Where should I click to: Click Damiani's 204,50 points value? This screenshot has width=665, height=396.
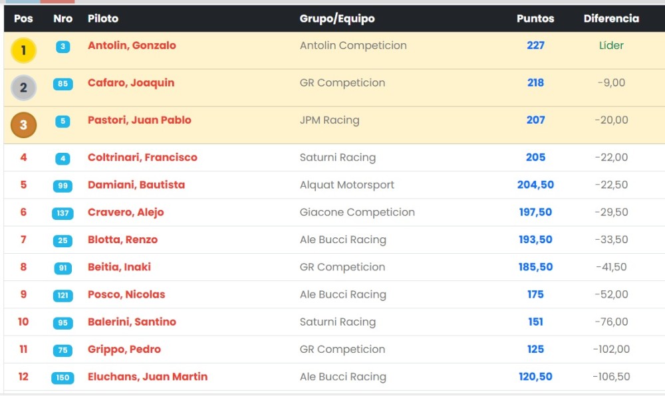click(x=535, y=185)
